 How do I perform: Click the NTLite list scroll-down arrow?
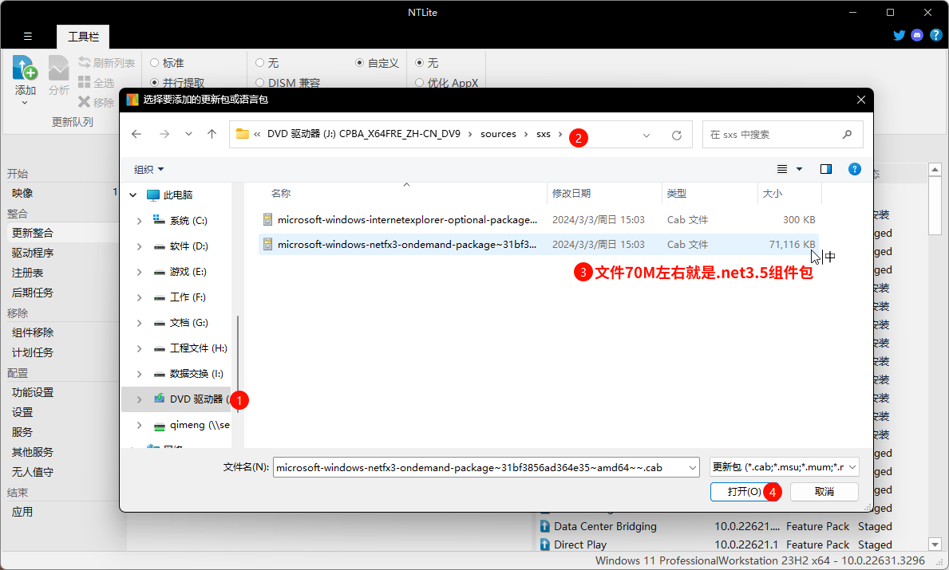click(x=935, y=544)
